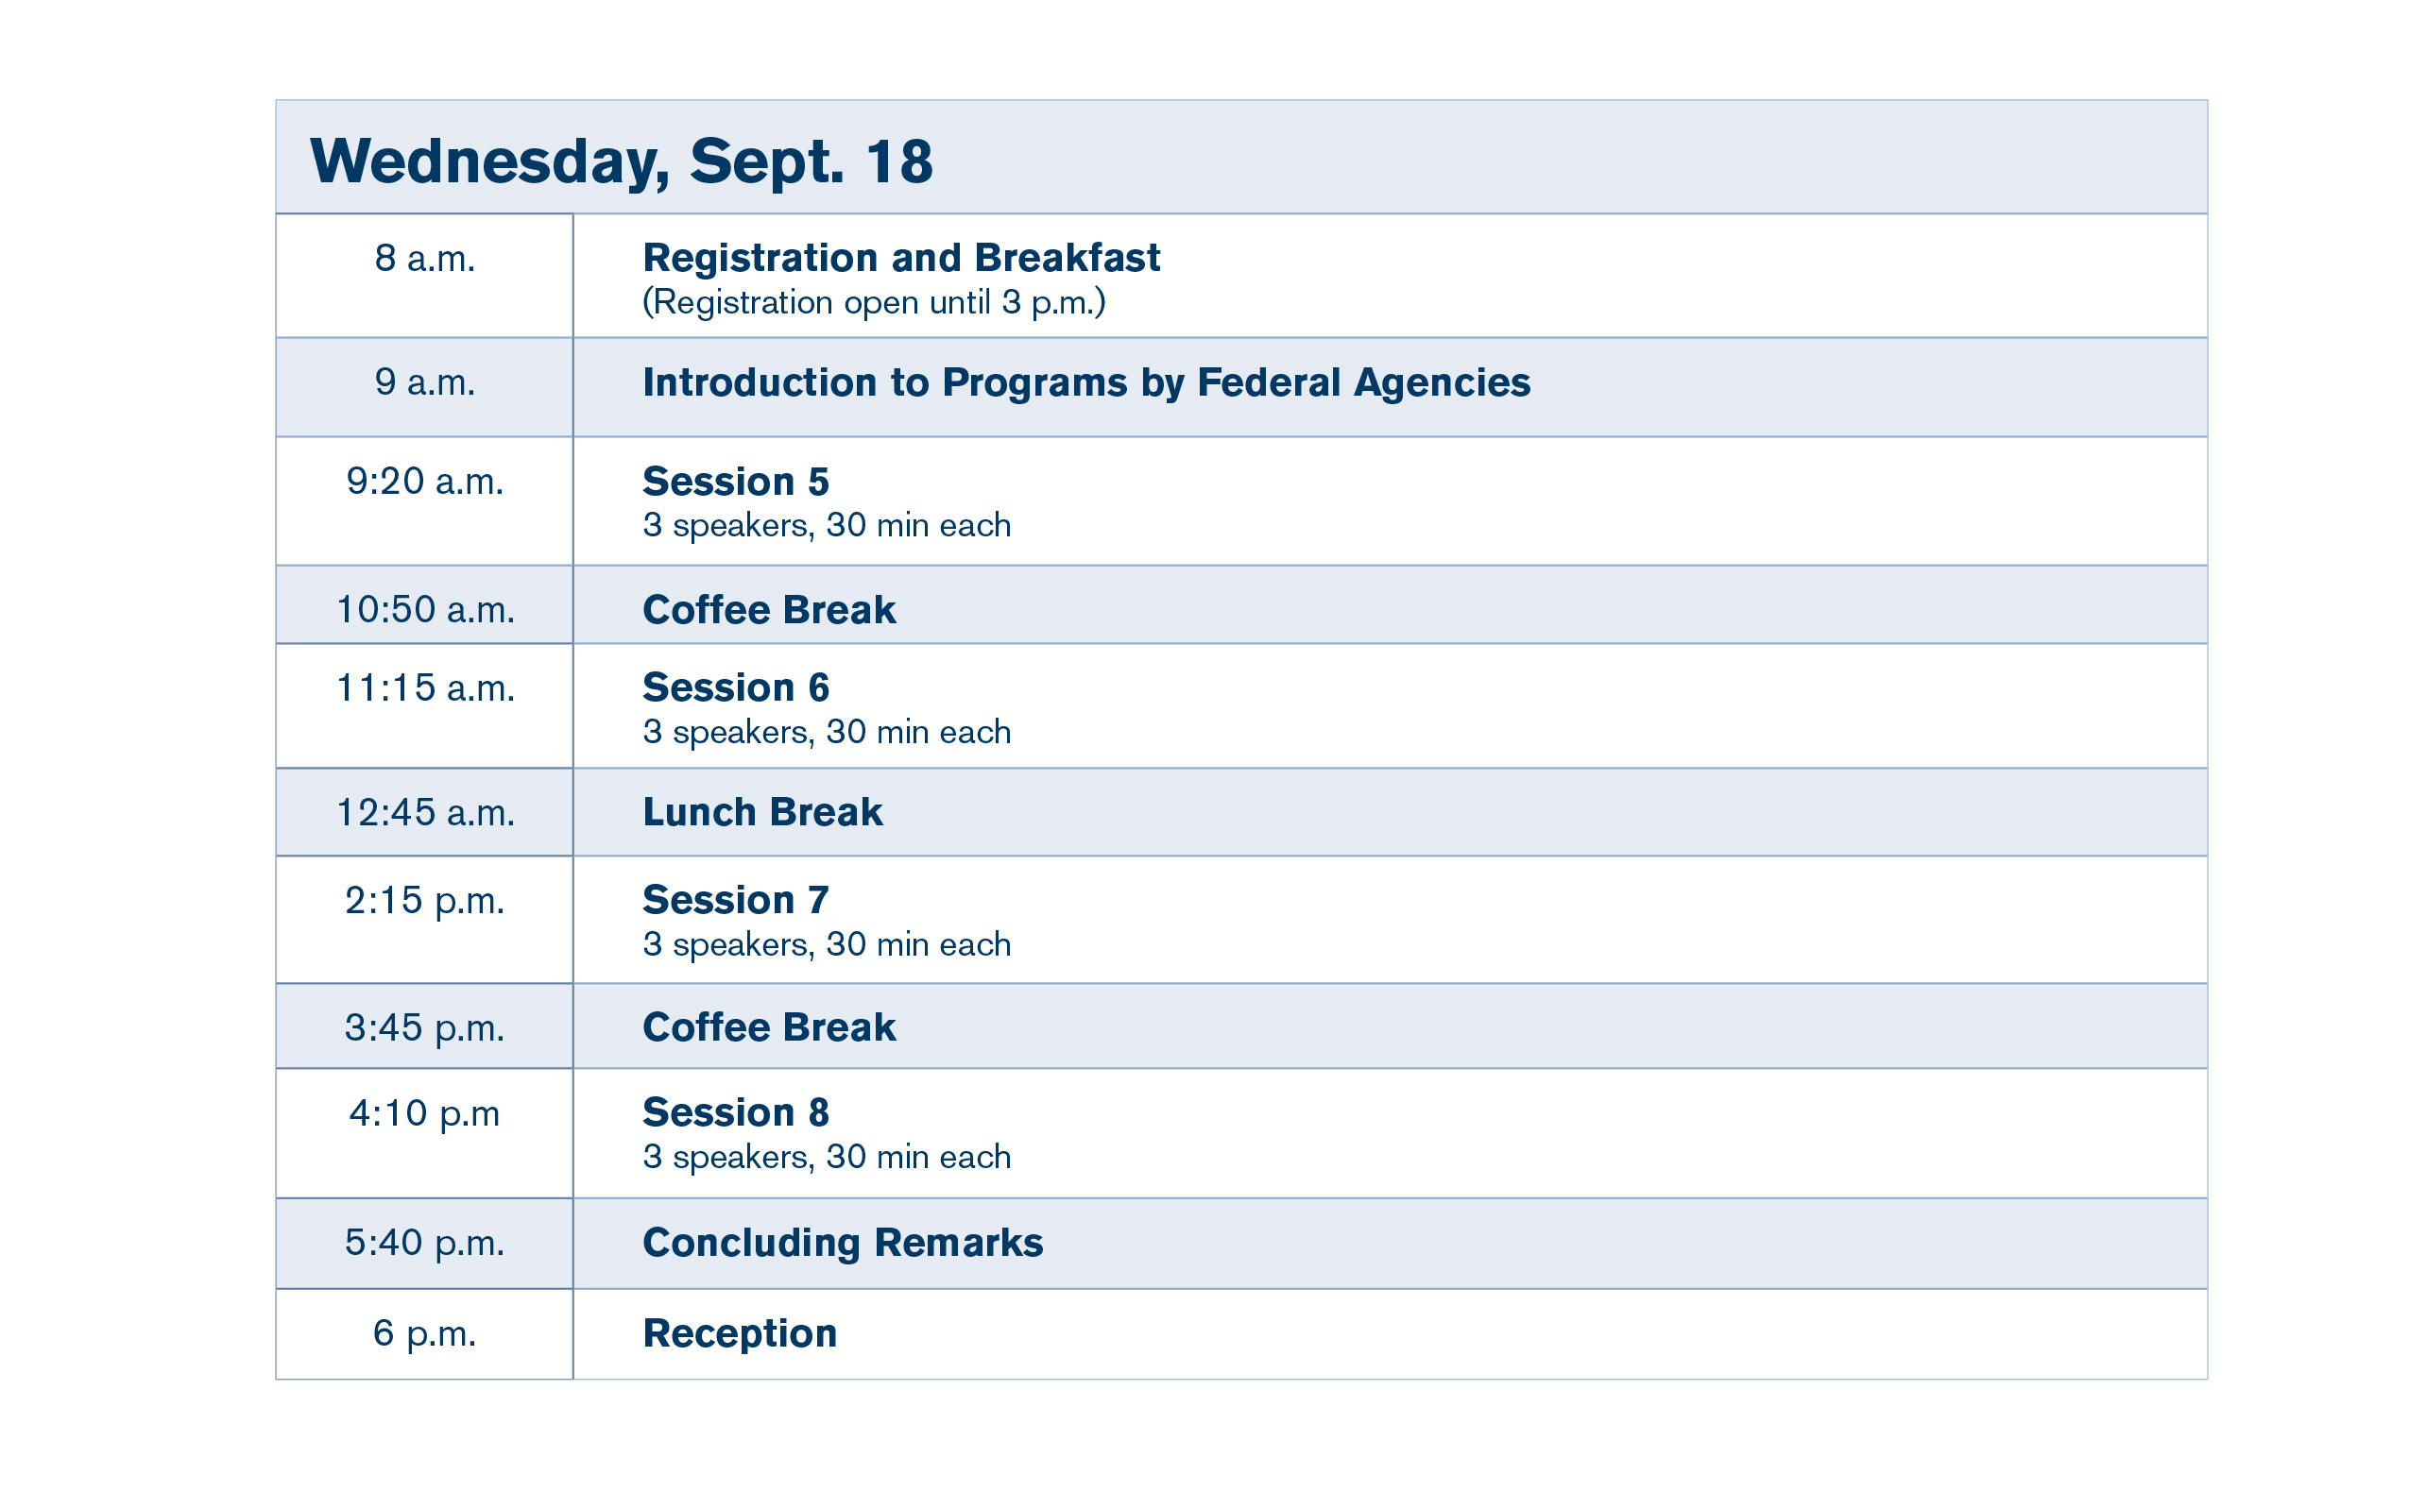Click the "6 p.m." time cell

tap(424, 1333)
